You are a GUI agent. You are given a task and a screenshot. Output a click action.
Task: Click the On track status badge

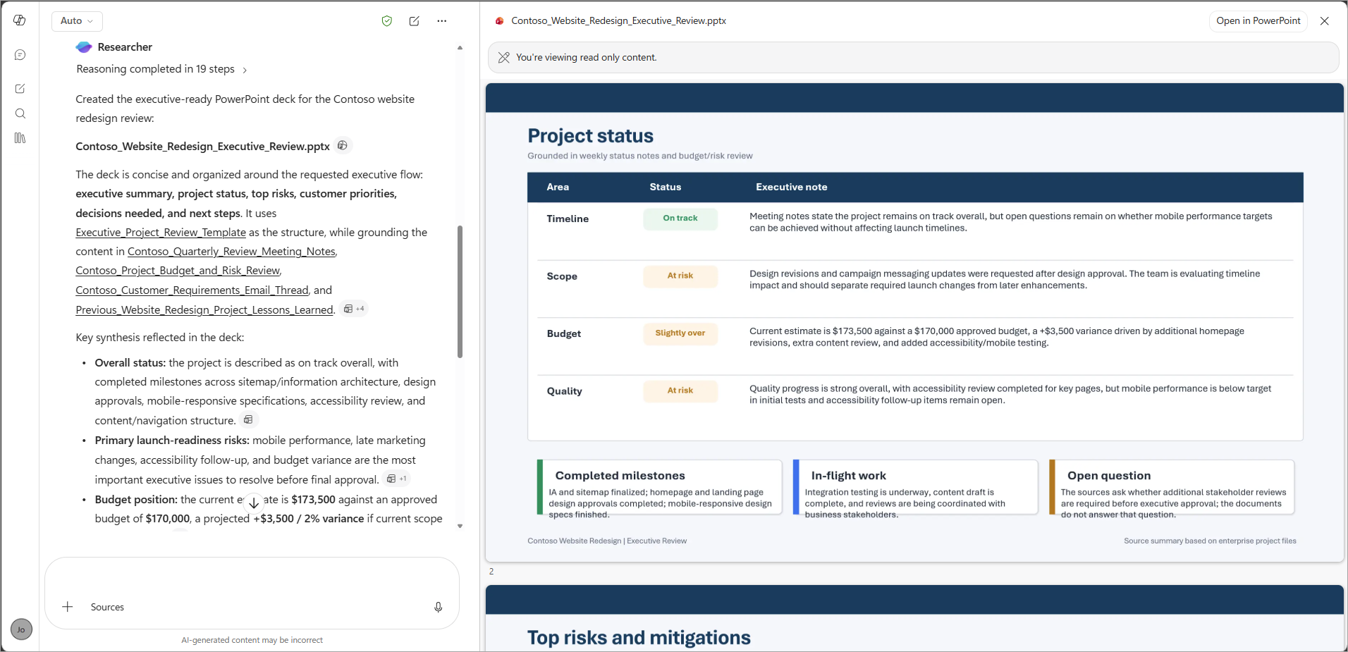680,219
